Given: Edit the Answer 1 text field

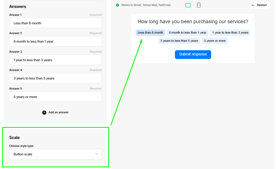Looking at the screenshot, I should point(55,23).
